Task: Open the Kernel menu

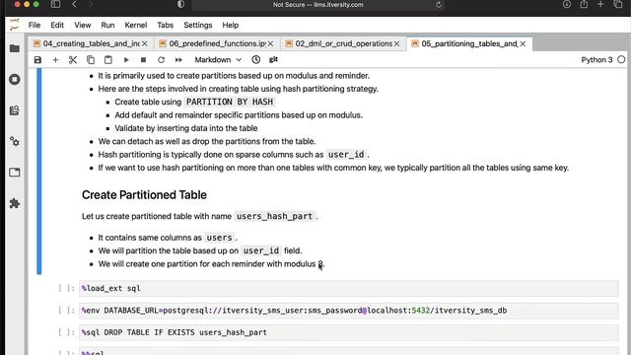Action: [x=136, y=25]
